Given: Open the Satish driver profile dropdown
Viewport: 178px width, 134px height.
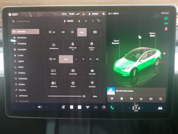Looking at the screenshot, I should [x=69, y=21].
